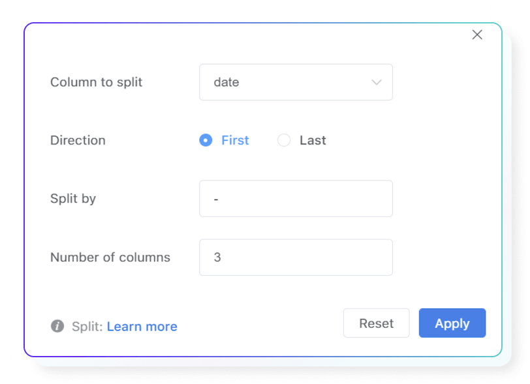Image resolution: width=530 pixels, height=384 pixels.
Task: Click the value 3 in Number of columns
Action: click(217, 258)
